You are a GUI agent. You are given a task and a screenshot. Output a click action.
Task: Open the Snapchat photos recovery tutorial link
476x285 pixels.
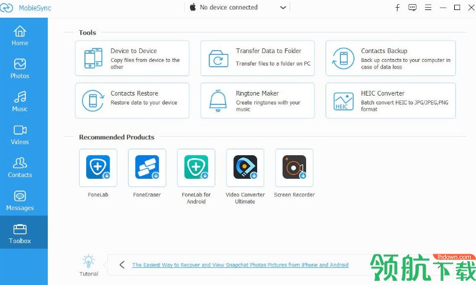pyautogui.click(x=240, y=265)
